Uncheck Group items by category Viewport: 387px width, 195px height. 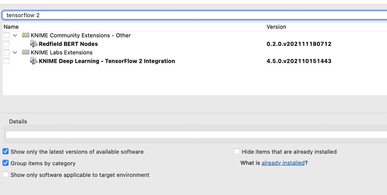[x=6, y=163]
